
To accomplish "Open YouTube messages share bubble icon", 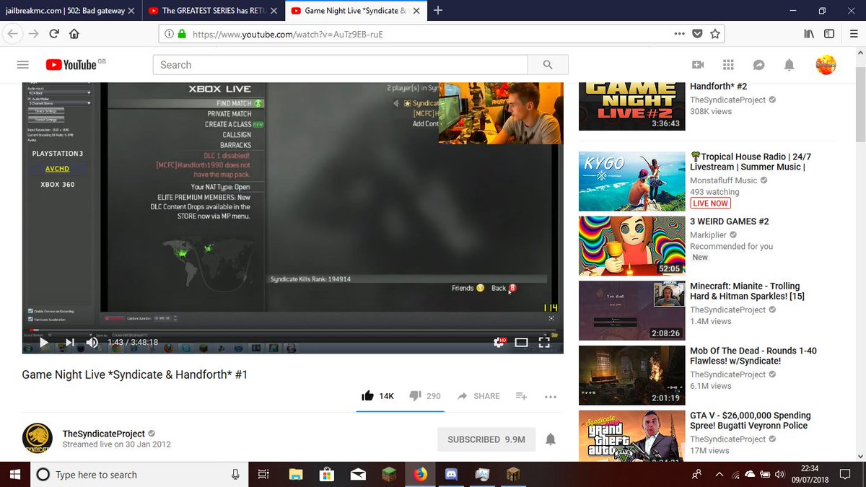I will 758,65.
